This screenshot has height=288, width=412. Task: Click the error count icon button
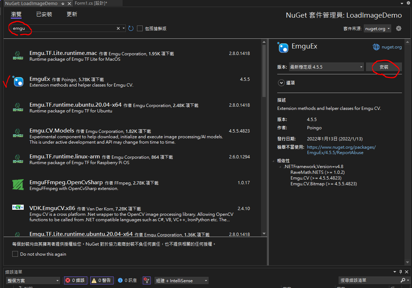(75, 280)
